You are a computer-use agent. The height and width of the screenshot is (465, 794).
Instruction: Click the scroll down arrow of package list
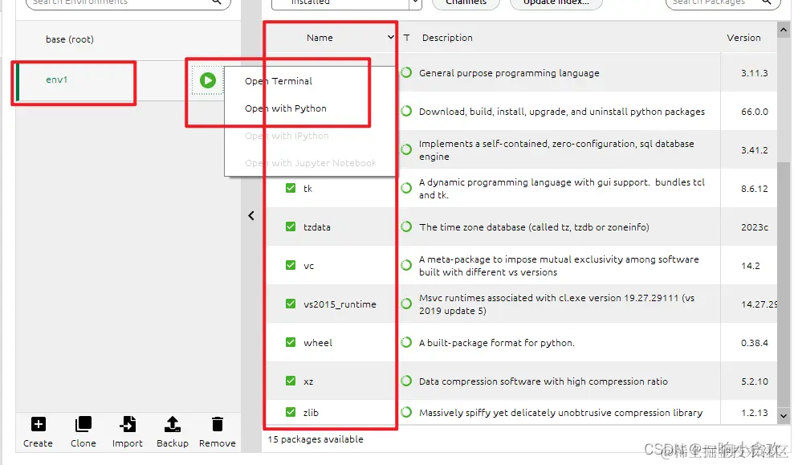(x=784, y=416)
